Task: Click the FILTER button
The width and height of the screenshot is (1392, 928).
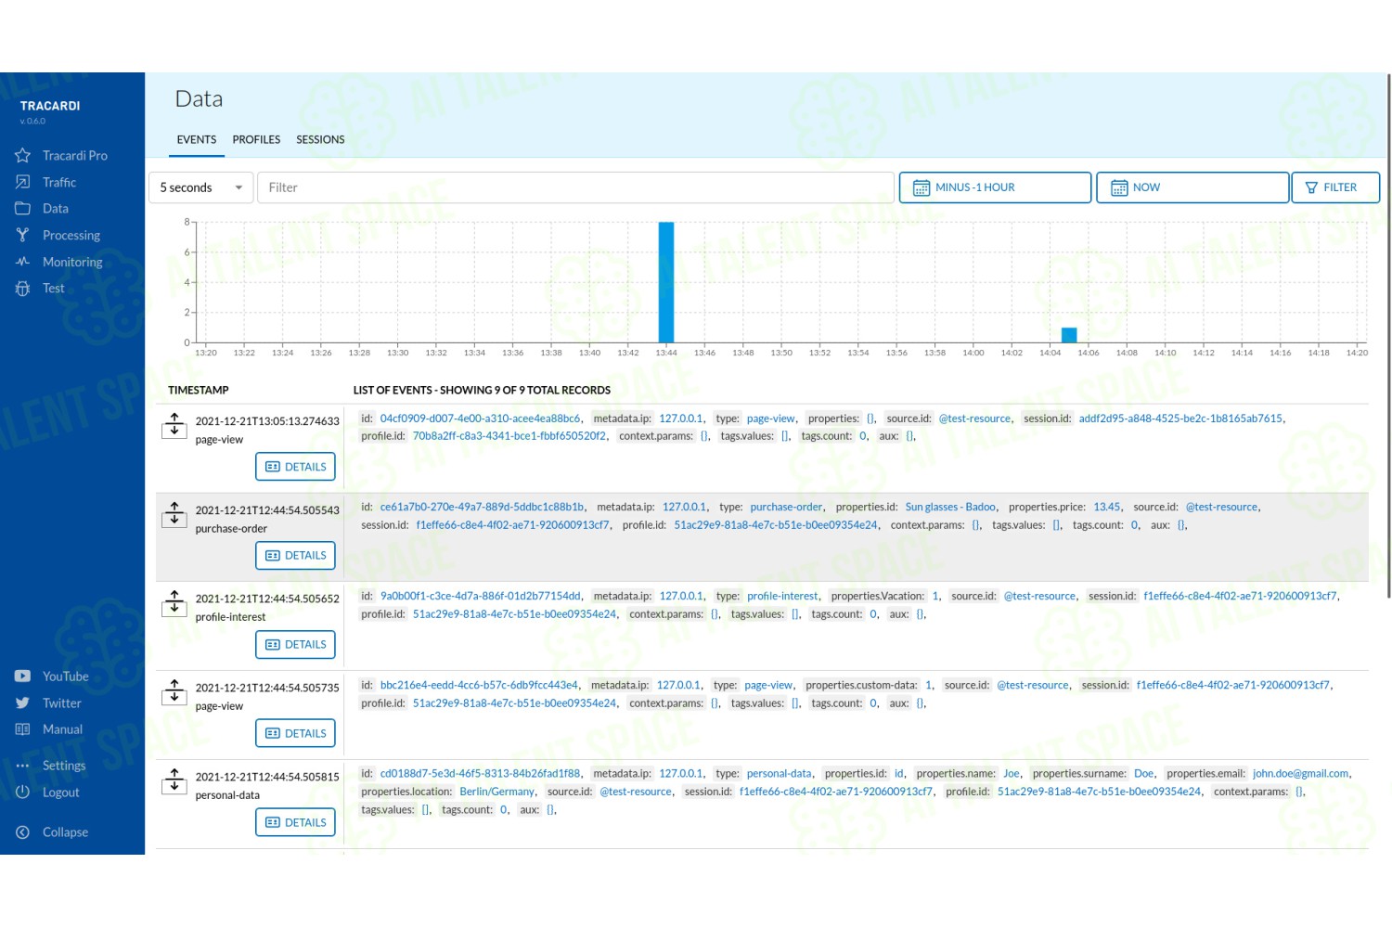Action: 1335,187
